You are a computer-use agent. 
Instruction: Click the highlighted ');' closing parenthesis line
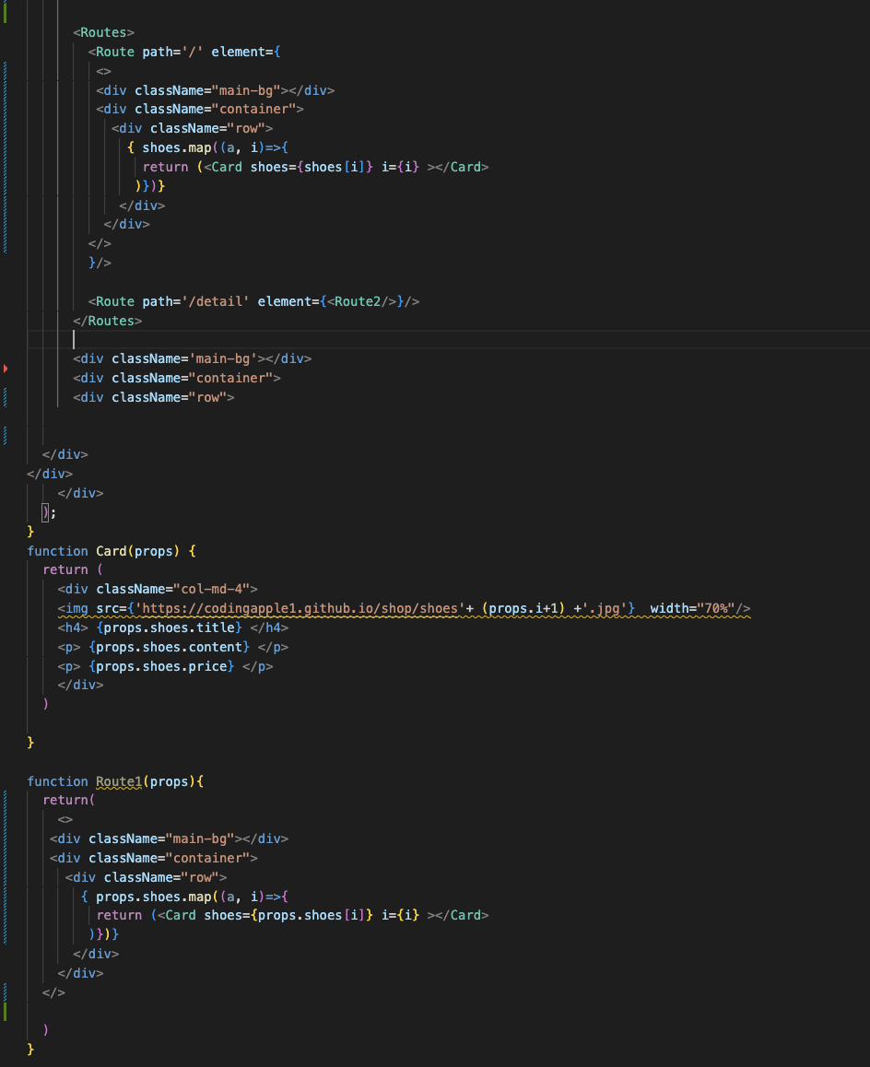coord(49,512)
